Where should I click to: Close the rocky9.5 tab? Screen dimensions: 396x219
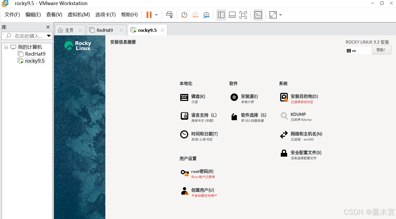(162, 30)
